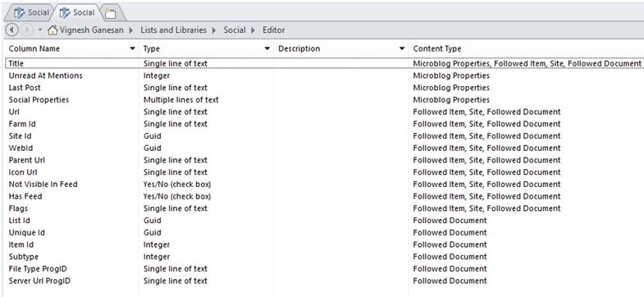Viewport: 644px width, 297px height.
Task: Open the blank new tab button
Action: [110, 13]
